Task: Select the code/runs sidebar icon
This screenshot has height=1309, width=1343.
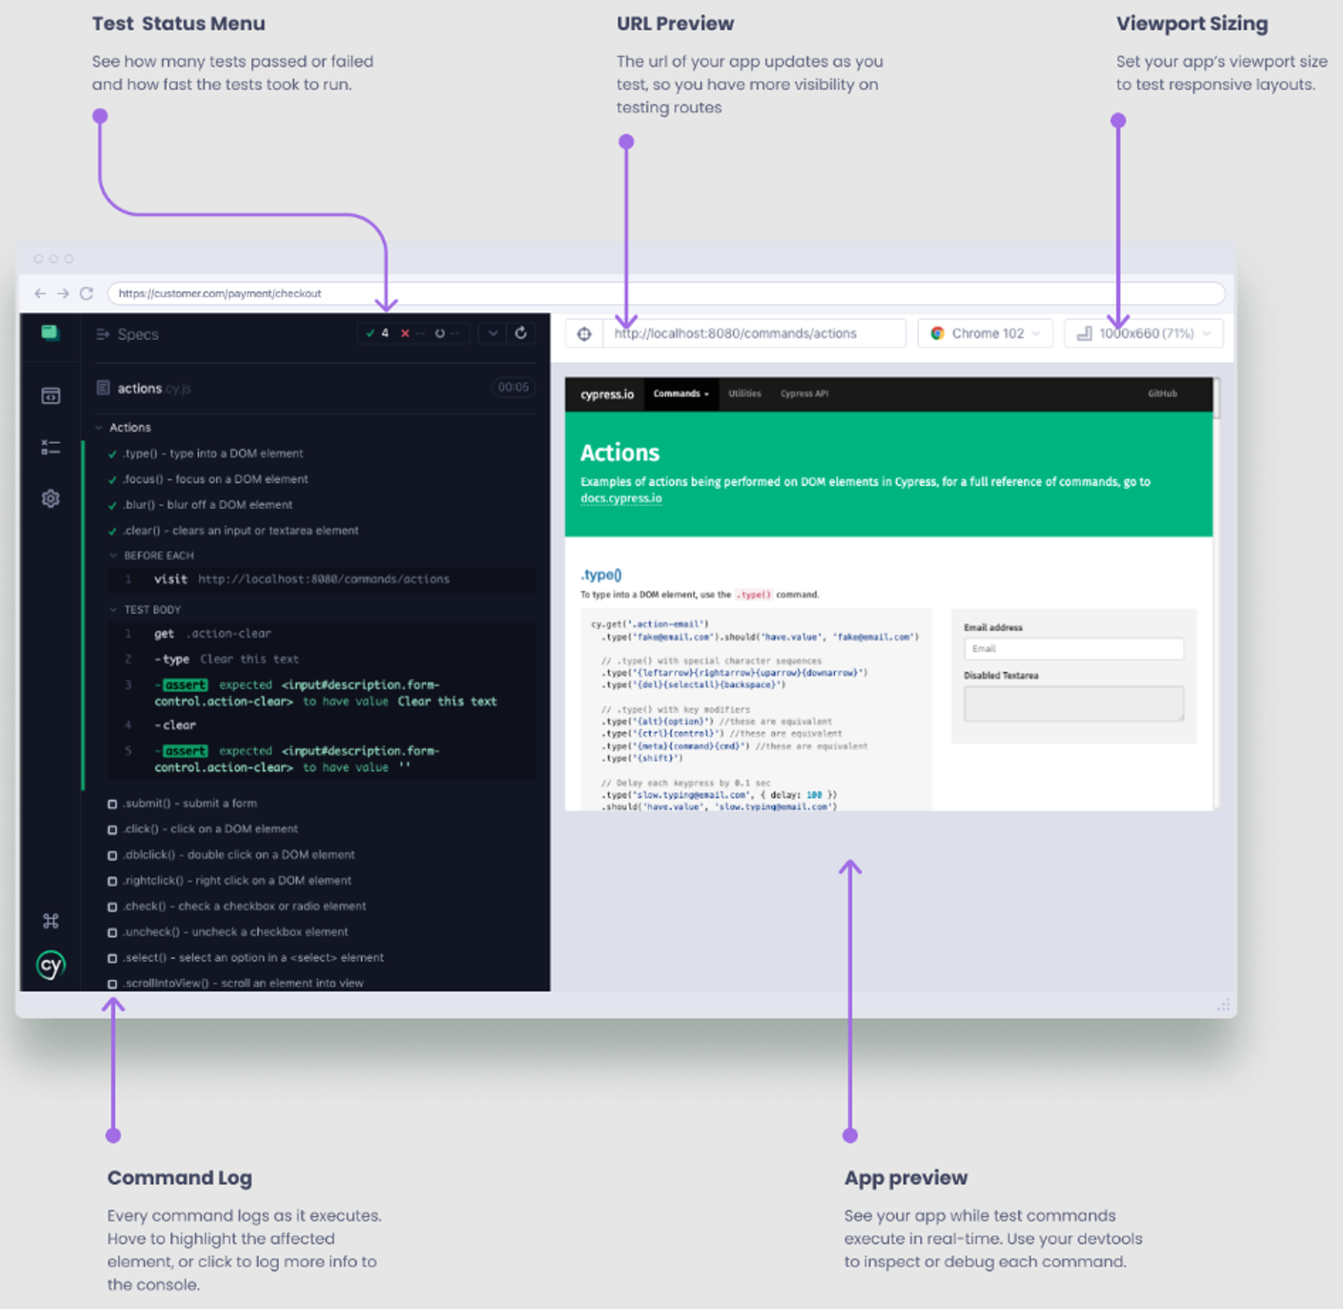Action: coord(52,397)
